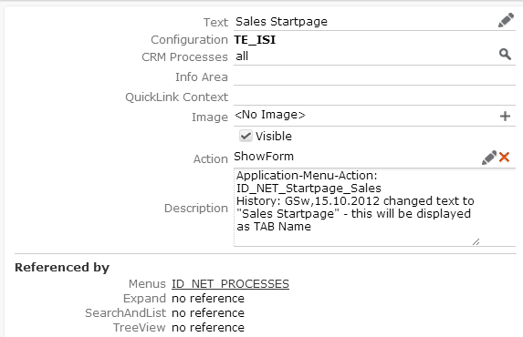Click the TE_ISI configuration value

(255, 40)
